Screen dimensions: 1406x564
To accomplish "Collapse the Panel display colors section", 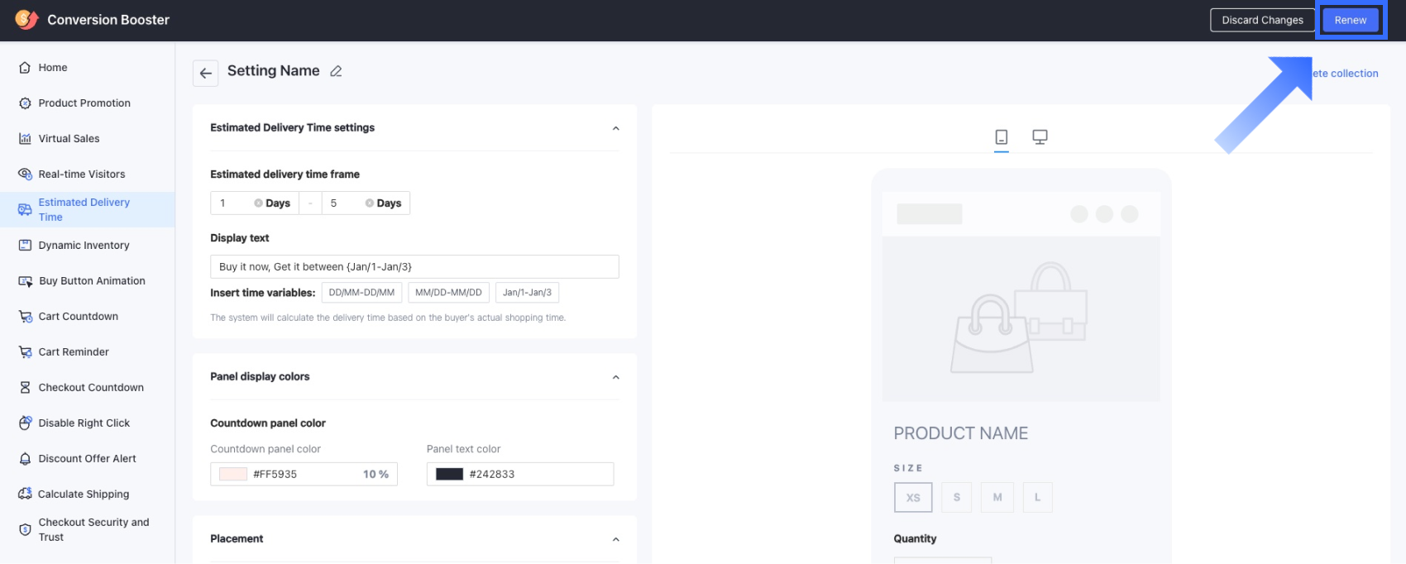I will (x=615, y=377).
